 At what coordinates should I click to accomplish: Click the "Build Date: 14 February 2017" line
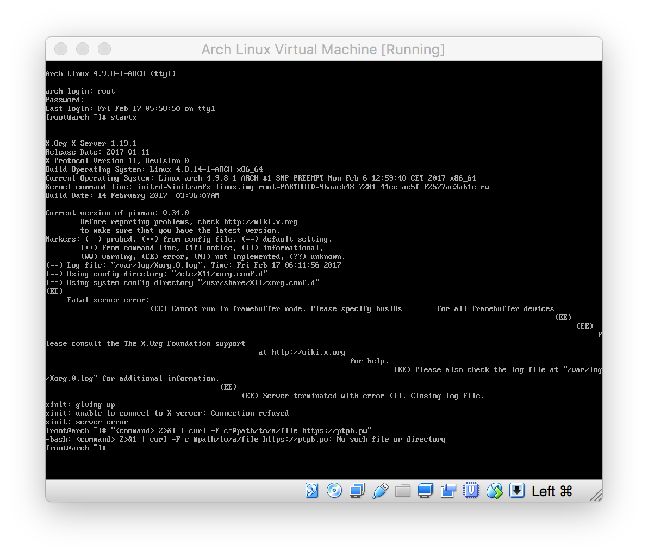click(132, 196)
